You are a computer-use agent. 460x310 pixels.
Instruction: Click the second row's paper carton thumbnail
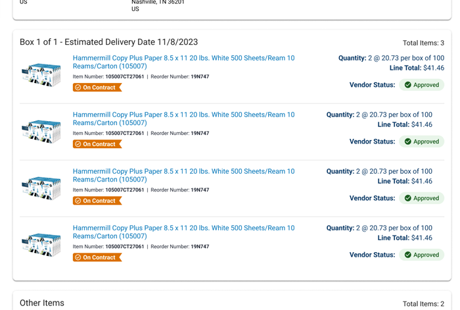[41, 132]
